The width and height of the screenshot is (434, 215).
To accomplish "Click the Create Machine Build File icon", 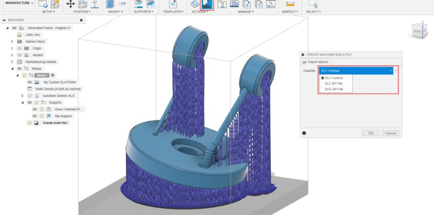I will (207, 4).
